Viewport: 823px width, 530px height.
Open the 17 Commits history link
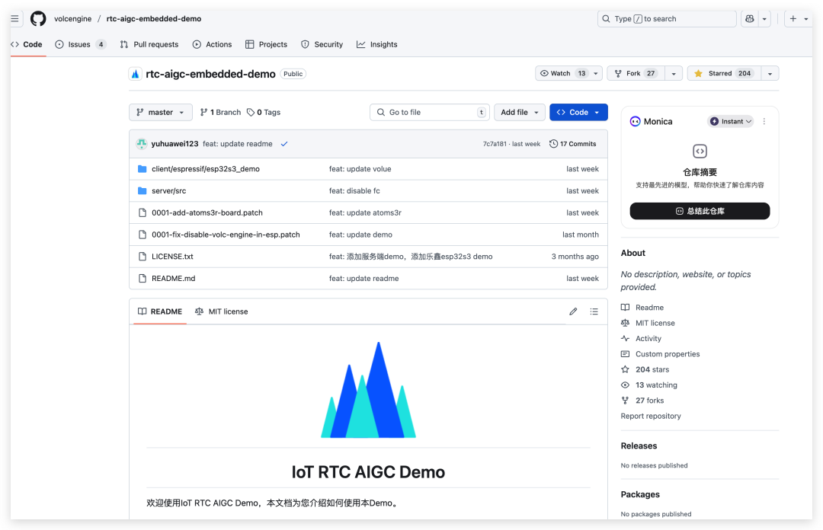point(572,144)
